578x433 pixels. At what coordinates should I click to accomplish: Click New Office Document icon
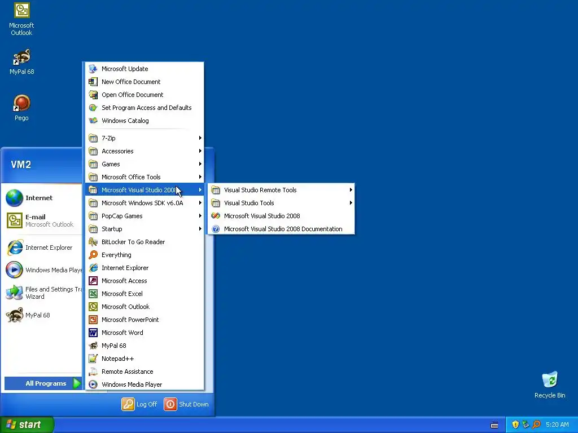coord(93,82)
